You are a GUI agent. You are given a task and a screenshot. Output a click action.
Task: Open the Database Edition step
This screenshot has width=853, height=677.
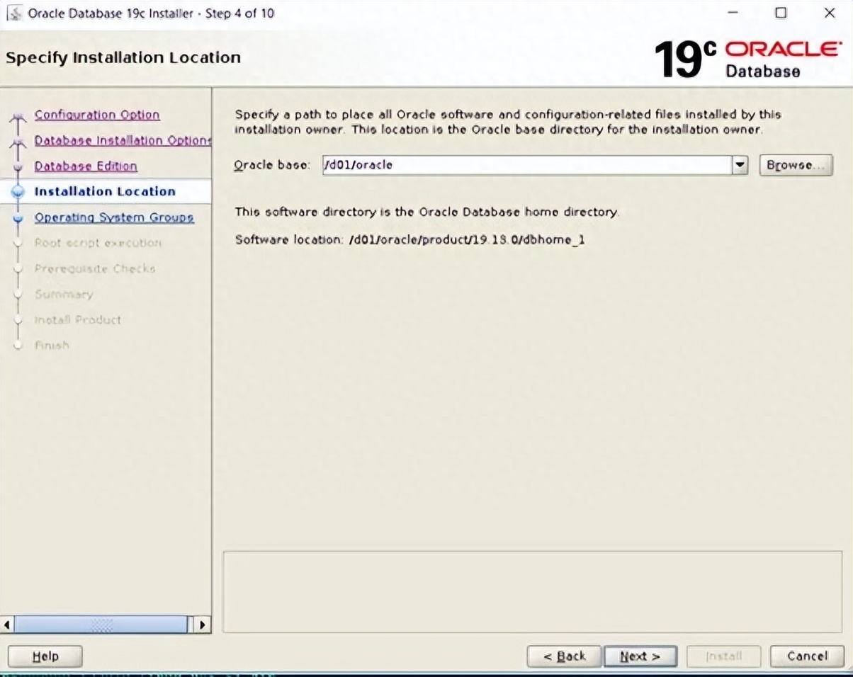click(x=86, y=166)
